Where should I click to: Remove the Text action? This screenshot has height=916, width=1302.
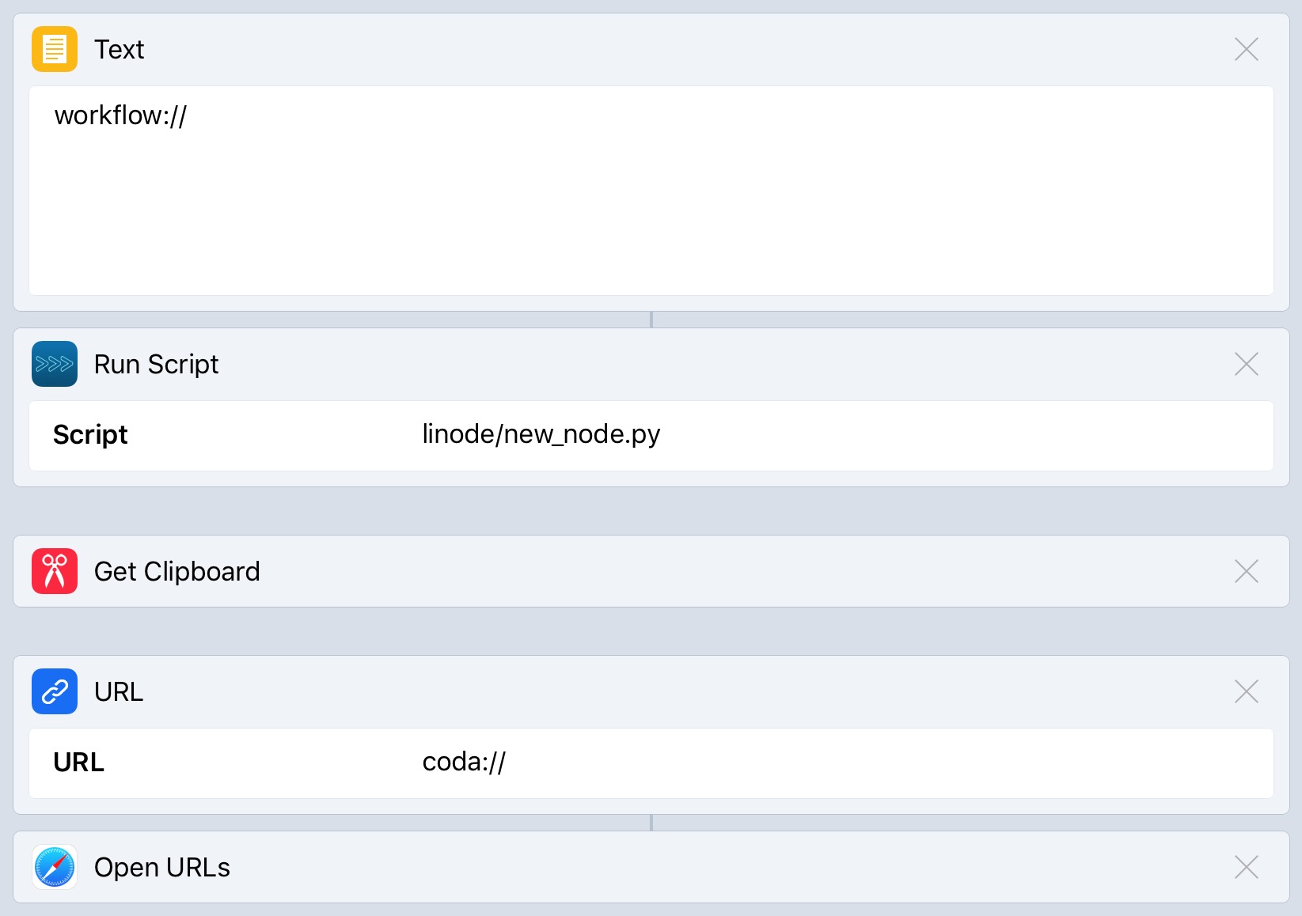click(1246, 49)
